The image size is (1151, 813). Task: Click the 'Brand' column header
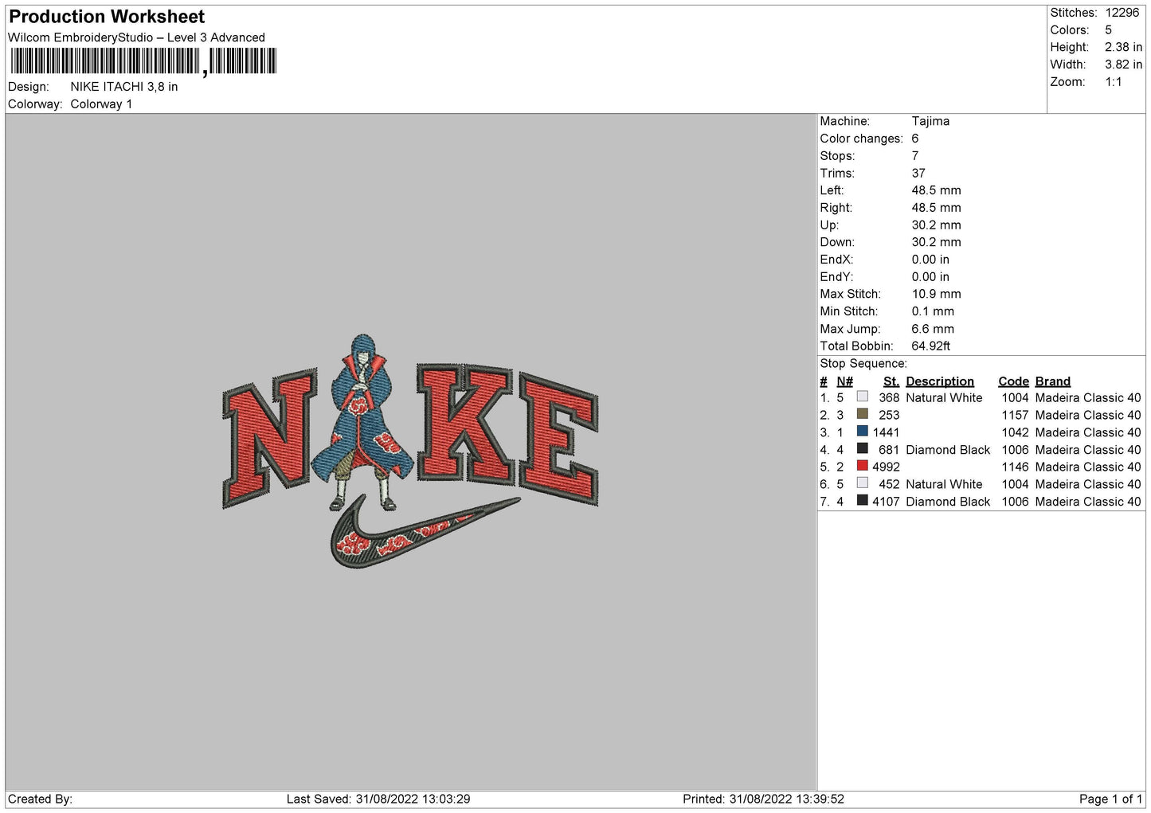[1053, 381]
